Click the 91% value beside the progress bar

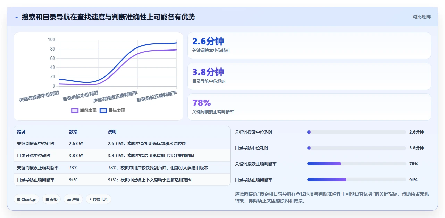(x=413, y=180)
